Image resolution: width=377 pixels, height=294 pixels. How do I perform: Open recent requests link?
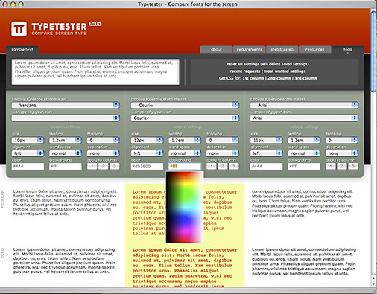click(x=245, y=71)
